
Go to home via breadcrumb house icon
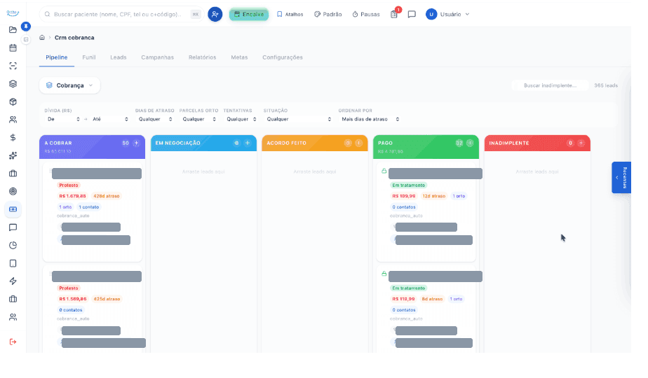(42, 38)
